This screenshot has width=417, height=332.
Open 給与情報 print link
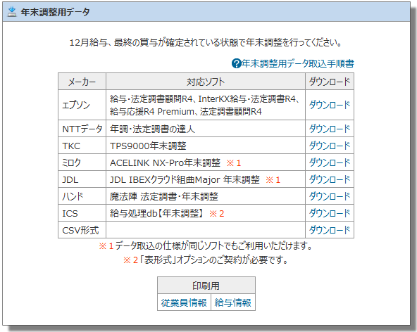pos(232,302)
